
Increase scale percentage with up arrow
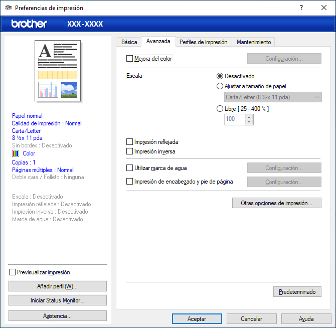click(x=249, y=116)
